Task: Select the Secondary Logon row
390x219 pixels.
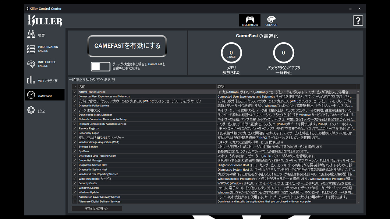Action: pyautogui.click(x=214, y=133)
